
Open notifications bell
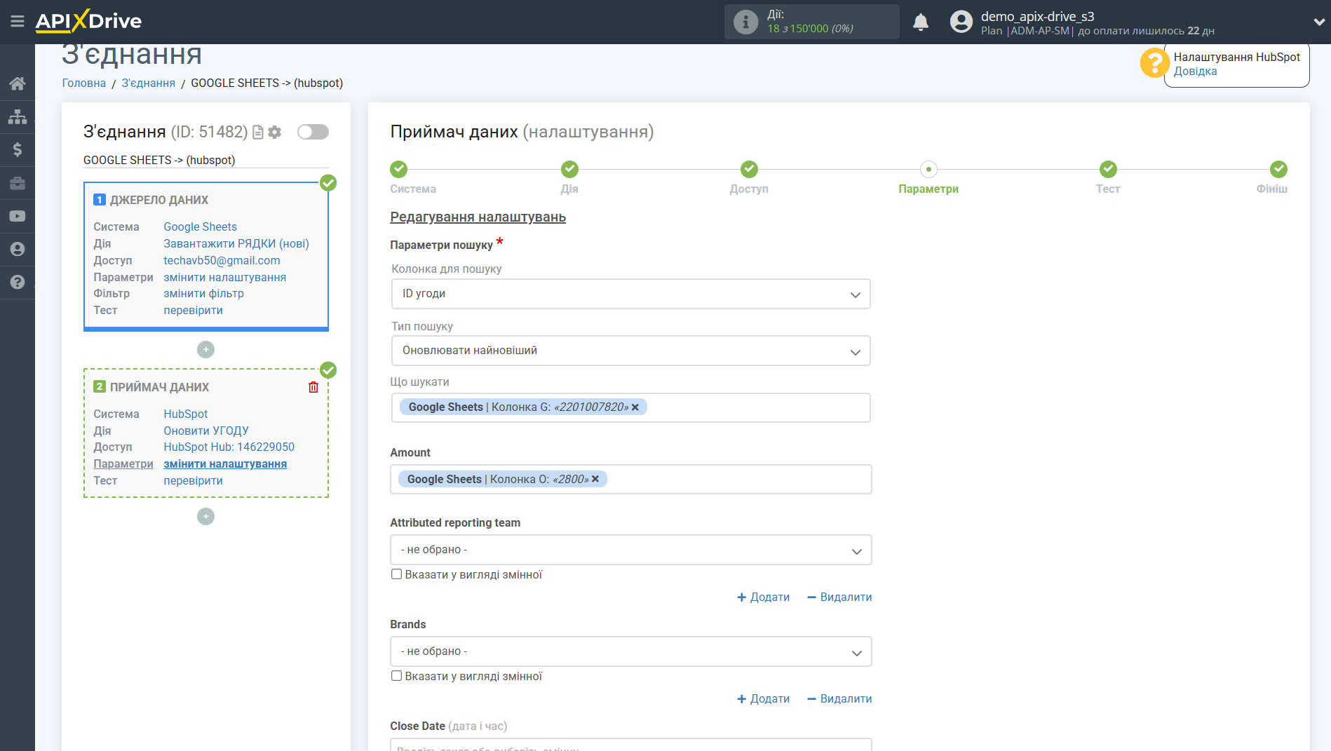921,22
